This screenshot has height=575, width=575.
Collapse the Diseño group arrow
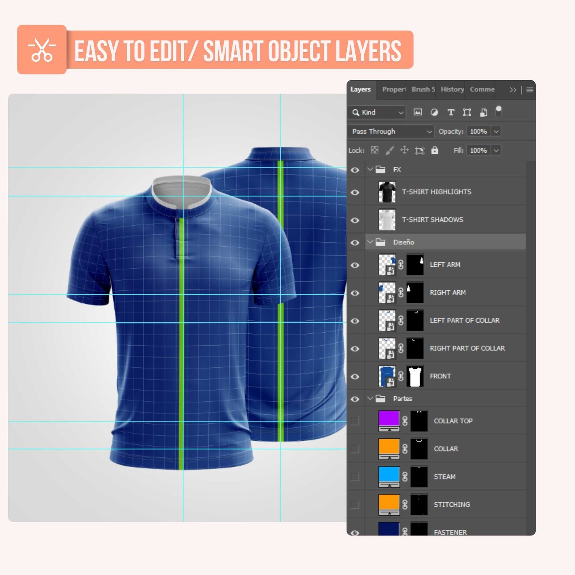(370, 242)
